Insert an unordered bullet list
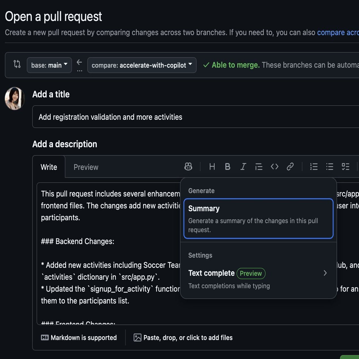Screen dimensions: 359x359 (x=330, y=167)
